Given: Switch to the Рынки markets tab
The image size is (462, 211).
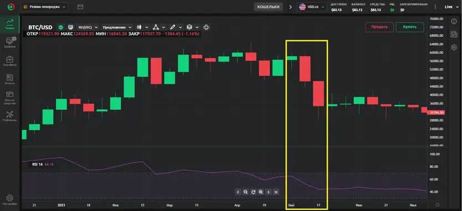Looking at the screenshot, I should 10,24.
